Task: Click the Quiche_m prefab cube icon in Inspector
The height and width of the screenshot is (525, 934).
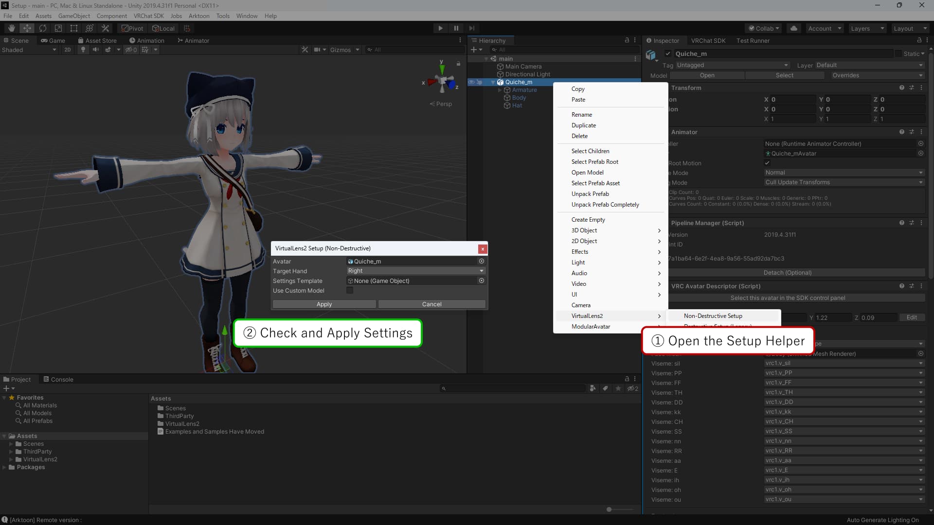Action: 651,55
